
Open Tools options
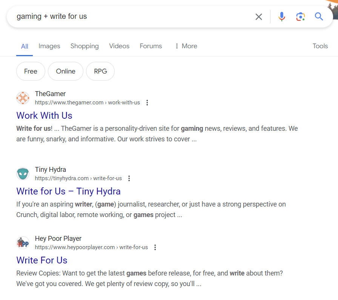tap(320, 46)
